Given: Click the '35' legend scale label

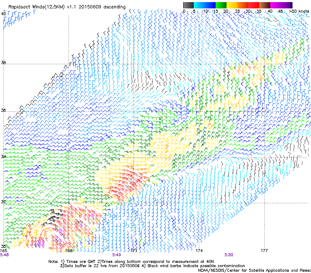Looking at the screenshot, I should (x=259, y=11).
